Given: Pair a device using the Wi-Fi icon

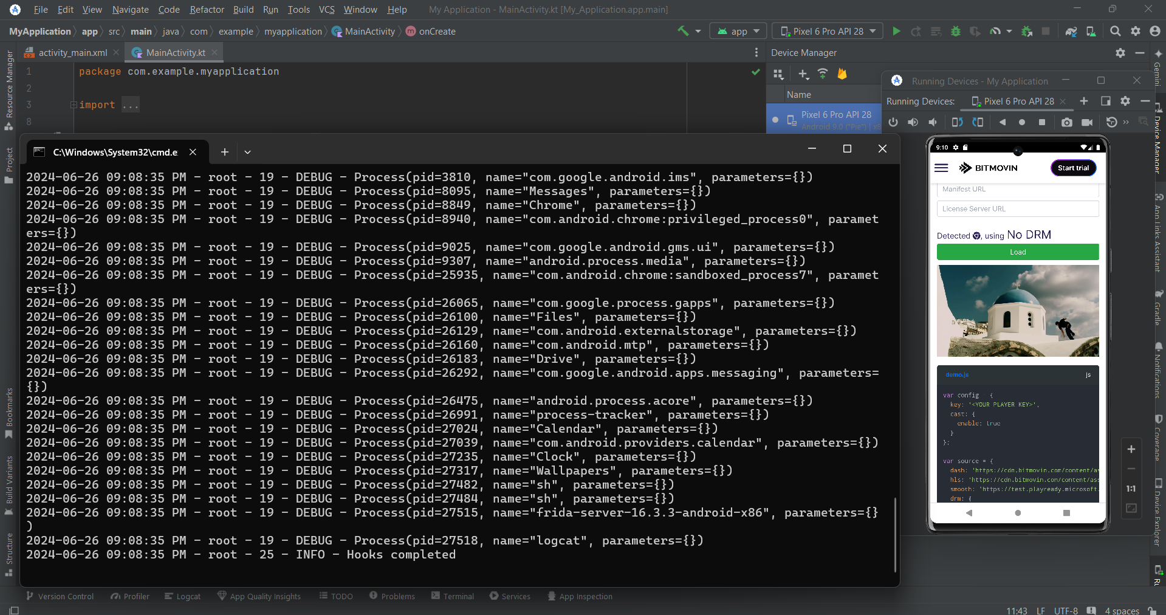Looking at the screenshot, I should click(823, 74).
